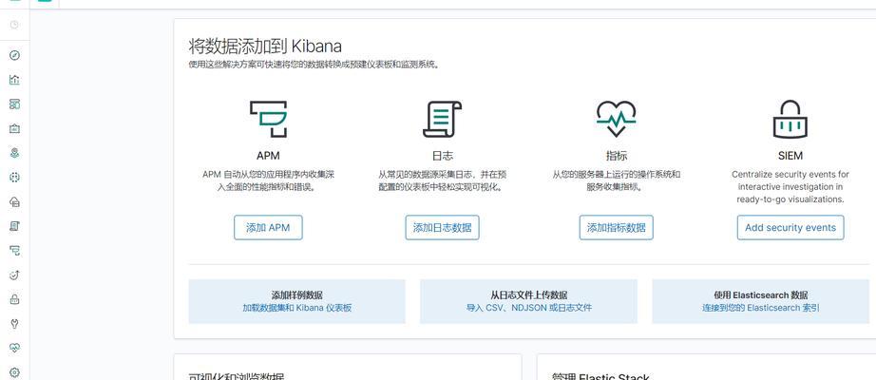Click the APM card title text
This screenshot has width=876, height=380.
tap(268, 156)
